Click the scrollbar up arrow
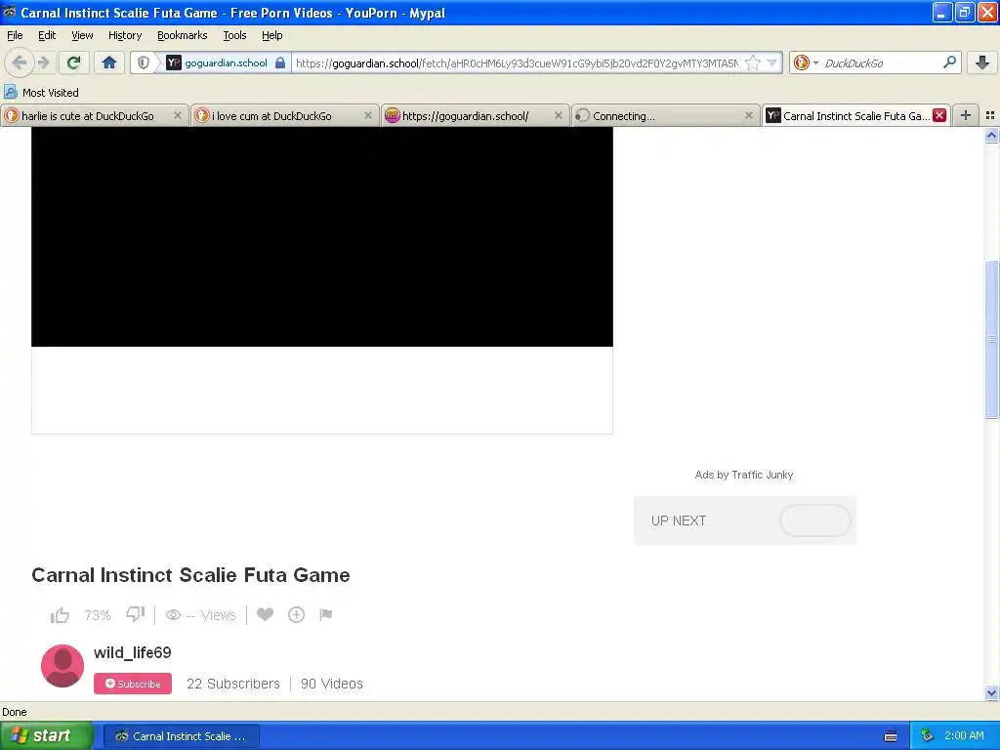This screenshot has height=750, width=1000. [991, 135]
